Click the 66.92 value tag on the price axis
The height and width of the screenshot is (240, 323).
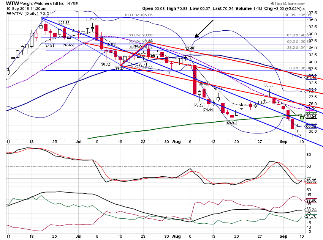(x=311, y=126)
